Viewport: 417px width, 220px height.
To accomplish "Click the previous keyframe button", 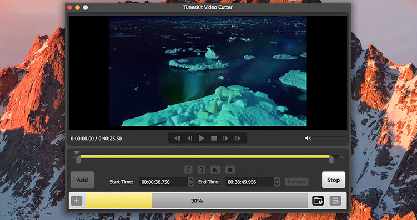I will [x=177, y=139].
